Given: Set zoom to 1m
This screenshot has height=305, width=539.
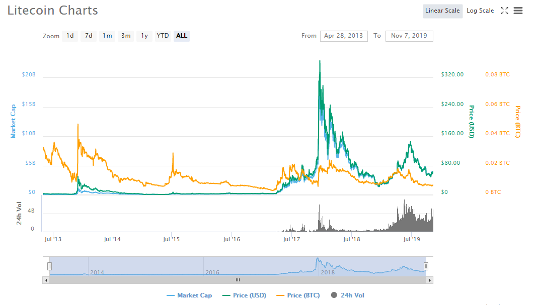Looking at the screenshot, I should point(107,36).
